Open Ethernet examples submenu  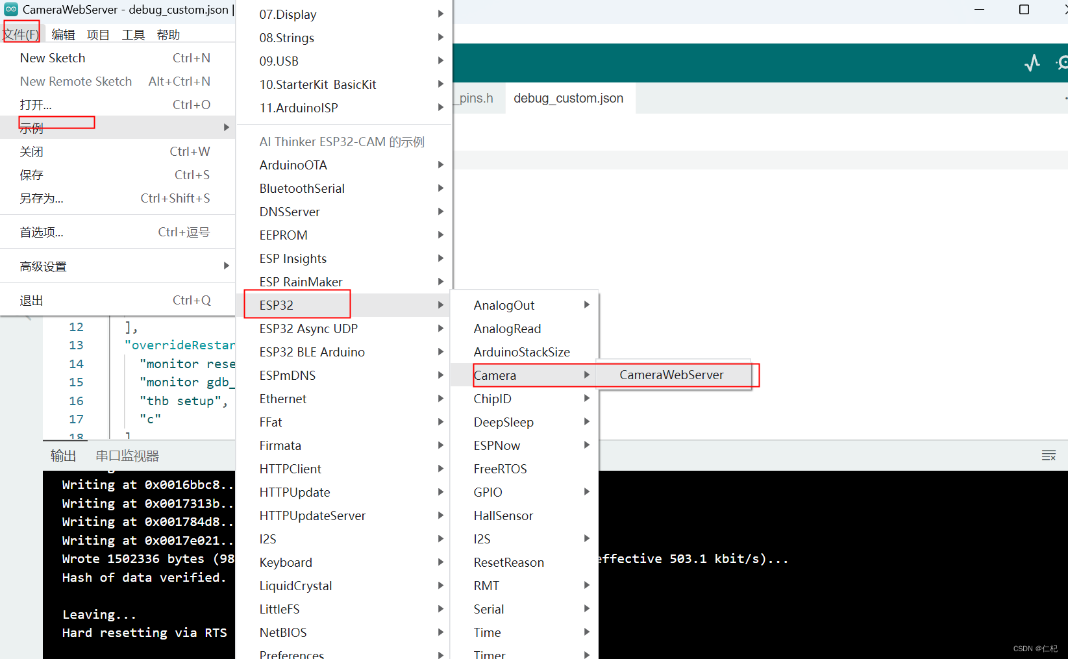(344, 399)
